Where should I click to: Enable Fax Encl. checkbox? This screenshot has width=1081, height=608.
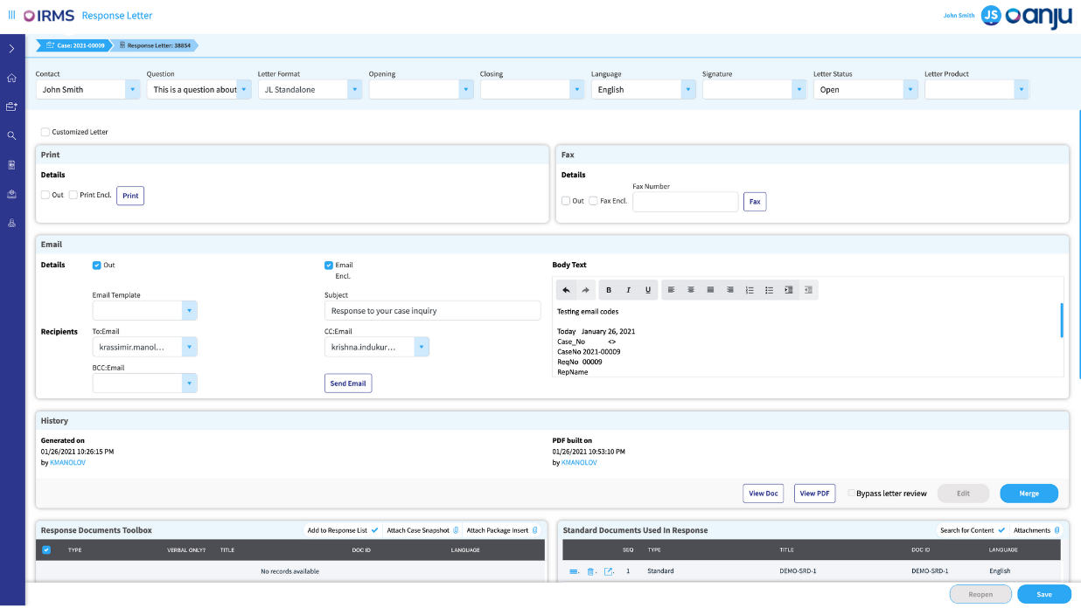[594, 201]
